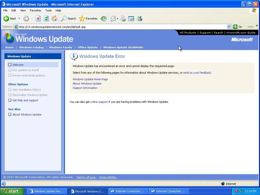Screen dimensions: 260x195
Task: Open About Windows Update link in error box
Action: [87, 84]
